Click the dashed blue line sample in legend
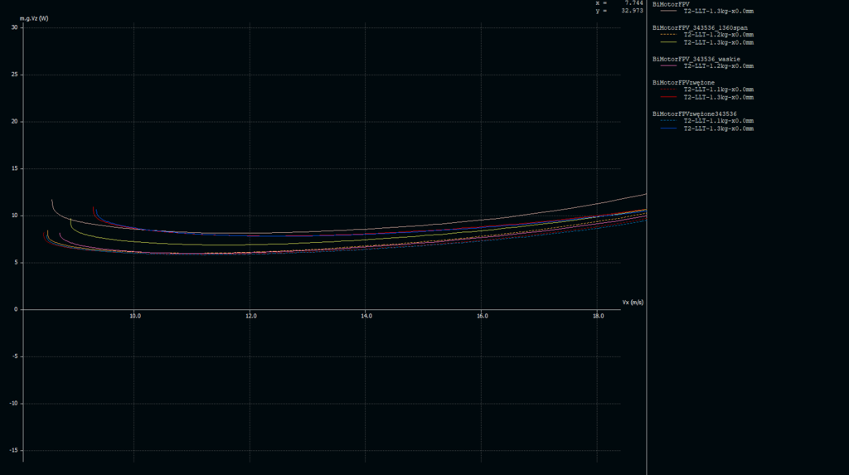The width and height of the screenshot is (849, 475). coord(668,121)
